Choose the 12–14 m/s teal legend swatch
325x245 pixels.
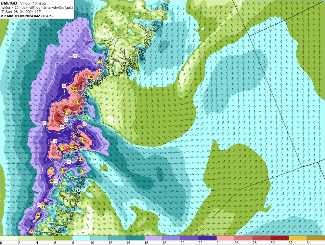(x=117, y=238)
